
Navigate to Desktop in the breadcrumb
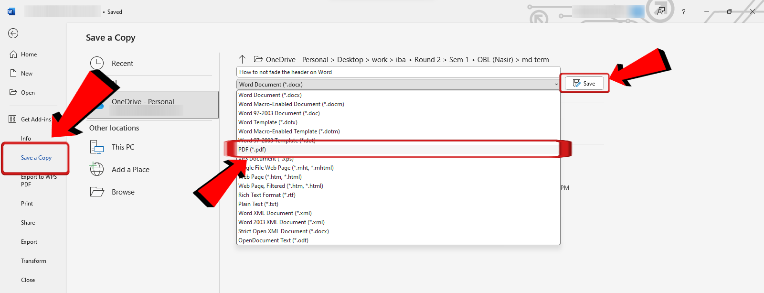[x=350, y=60]
